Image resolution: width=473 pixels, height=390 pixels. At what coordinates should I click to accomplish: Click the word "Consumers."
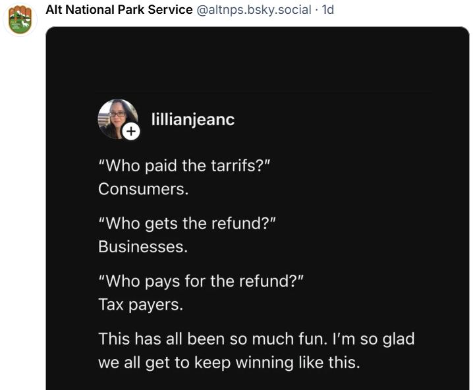click(x=143, y=188)
